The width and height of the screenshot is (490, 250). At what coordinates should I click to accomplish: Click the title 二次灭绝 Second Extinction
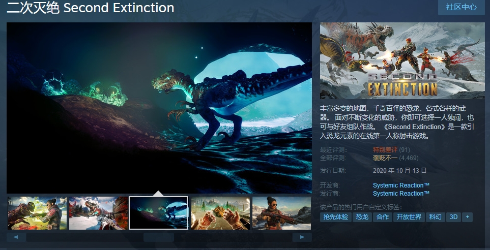pyautogui.click(x=90, y=8)
